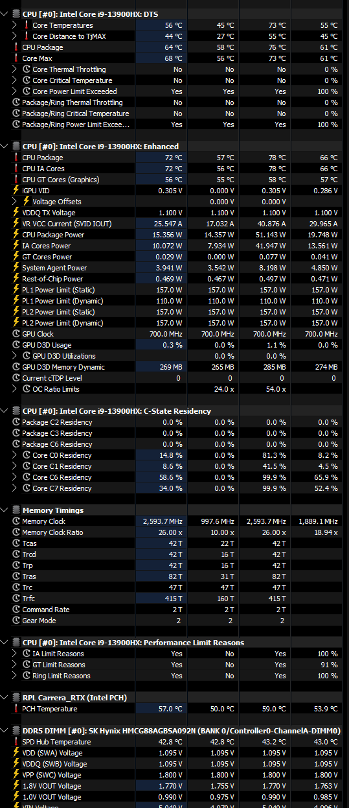
Task: Click the CPU Package Power bolt icon
Action: (16, 235)
